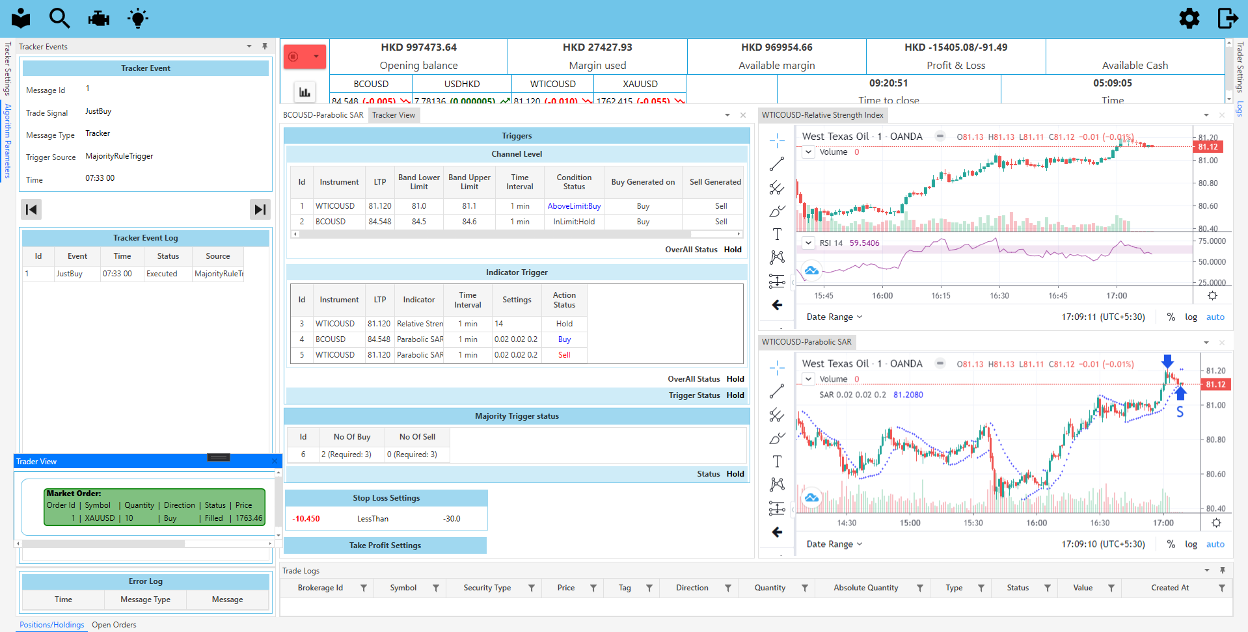
Task: Select pitchfork tool in RSI chart
Action: (x=777, y=188)
